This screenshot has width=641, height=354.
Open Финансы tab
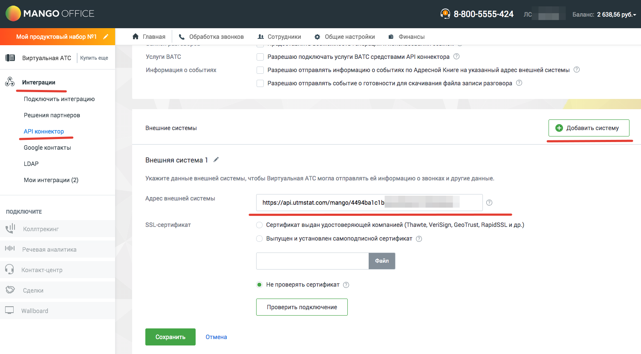(406, 37)
